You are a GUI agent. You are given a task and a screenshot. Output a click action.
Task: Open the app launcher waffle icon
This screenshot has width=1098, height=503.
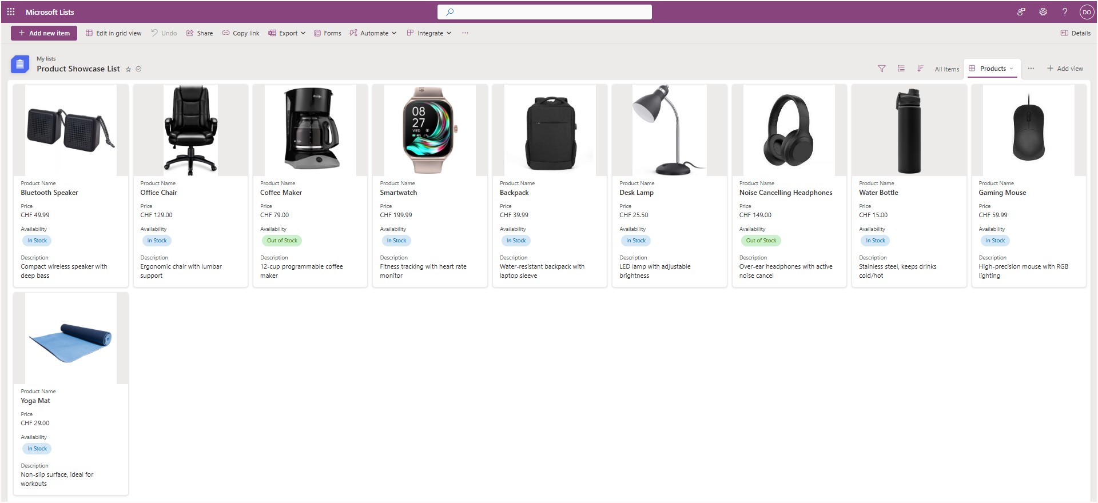coord(11,12)
